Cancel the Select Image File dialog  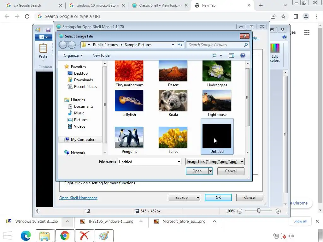tap(231, 171)
